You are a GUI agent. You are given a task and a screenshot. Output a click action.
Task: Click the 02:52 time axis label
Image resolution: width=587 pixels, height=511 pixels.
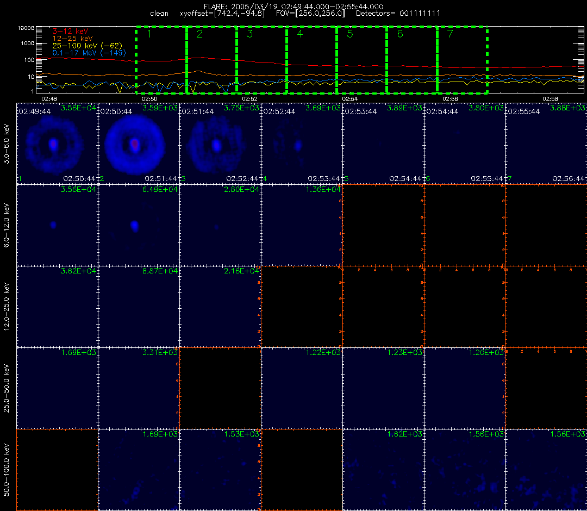[249, 98]
